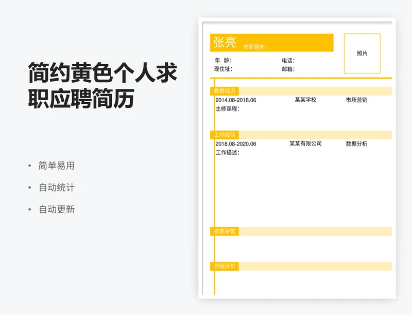This screenshot has height=315, width=412.
Task: Click the 市场营销 cell
Action: pyautogui.click(x=356, y=100)
